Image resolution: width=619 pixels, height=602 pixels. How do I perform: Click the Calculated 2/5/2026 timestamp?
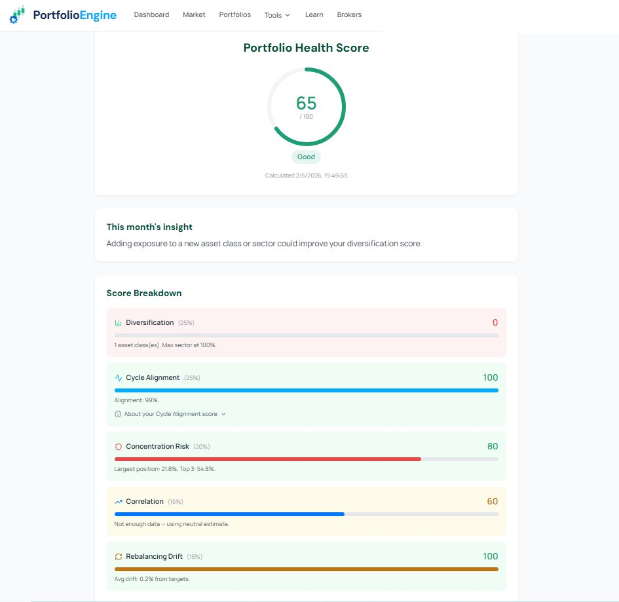coord(306,176)
